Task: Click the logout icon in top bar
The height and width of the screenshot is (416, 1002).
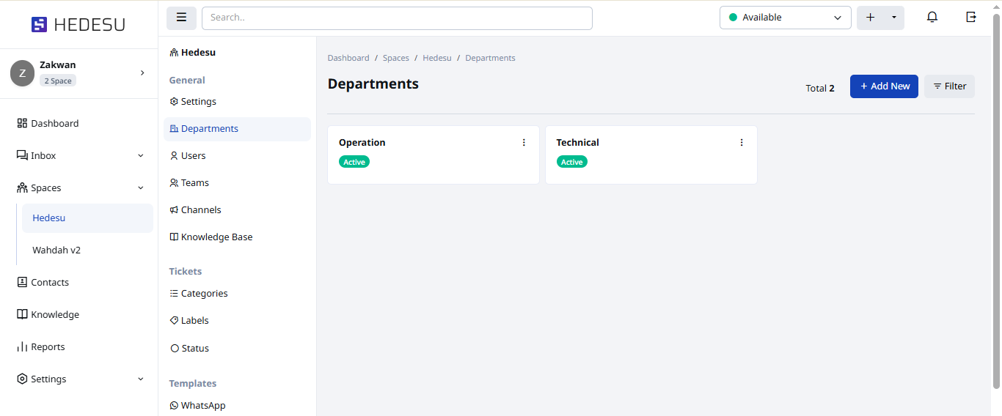Action: click(971, 18)
